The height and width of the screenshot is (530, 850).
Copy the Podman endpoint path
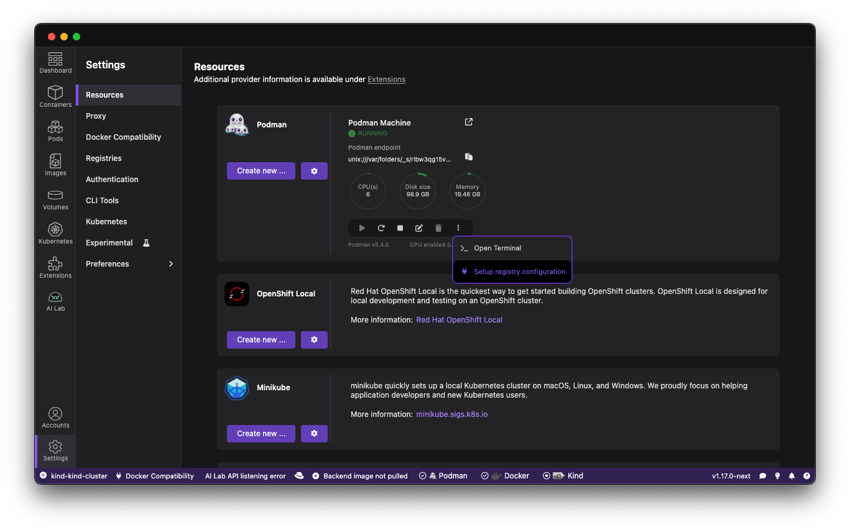tap(469, 157)
